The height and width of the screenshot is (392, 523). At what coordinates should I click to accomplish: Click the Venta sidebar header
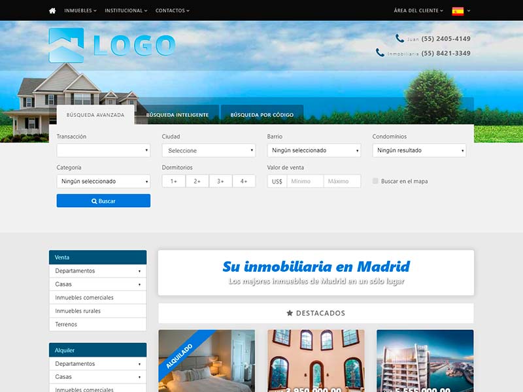pos(97,257)
